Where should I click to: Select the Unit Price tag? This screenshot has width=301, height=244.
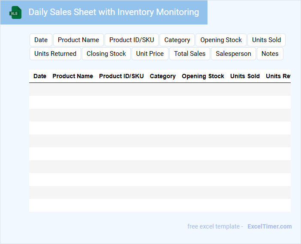pos(150,54)
